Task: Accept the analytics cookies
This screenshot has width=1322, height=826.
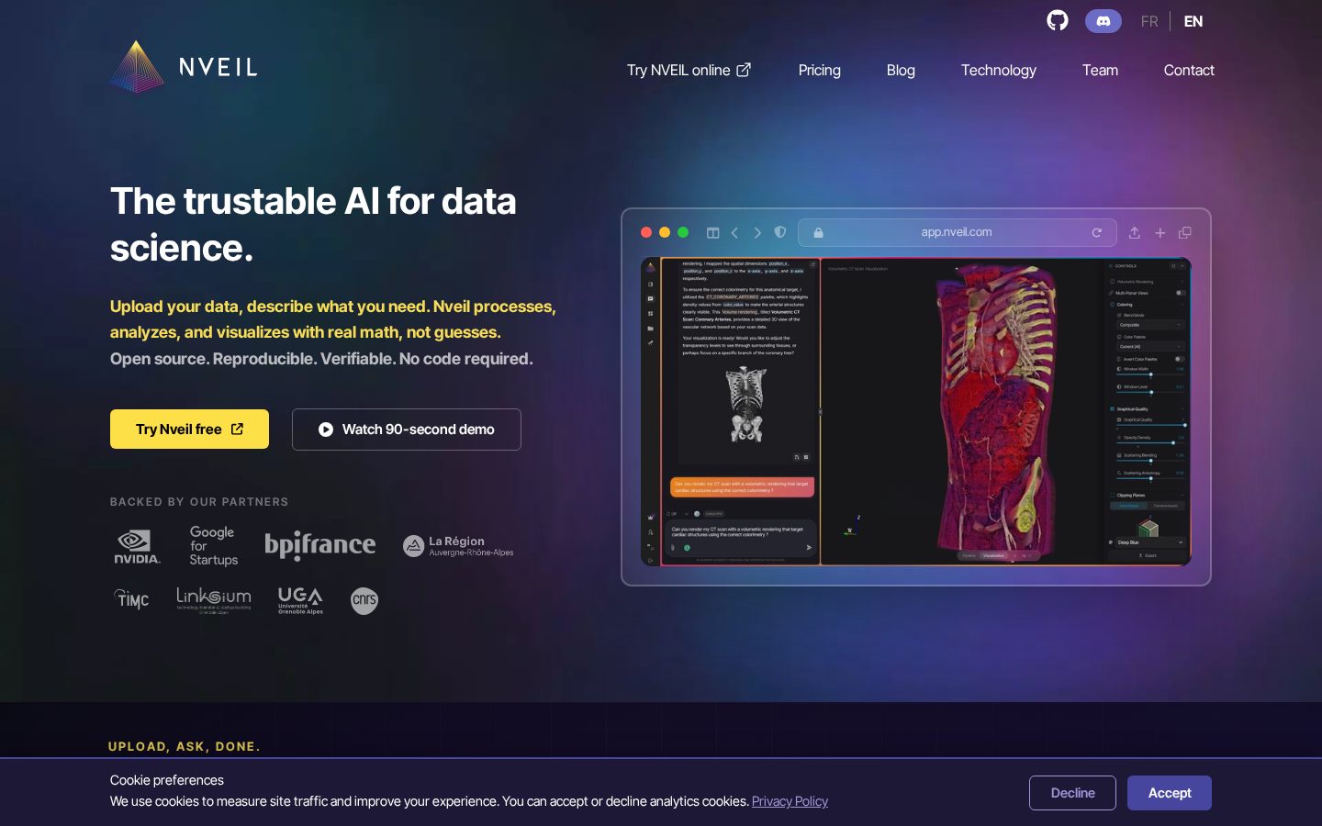Action: click(x=1170, y=793)
